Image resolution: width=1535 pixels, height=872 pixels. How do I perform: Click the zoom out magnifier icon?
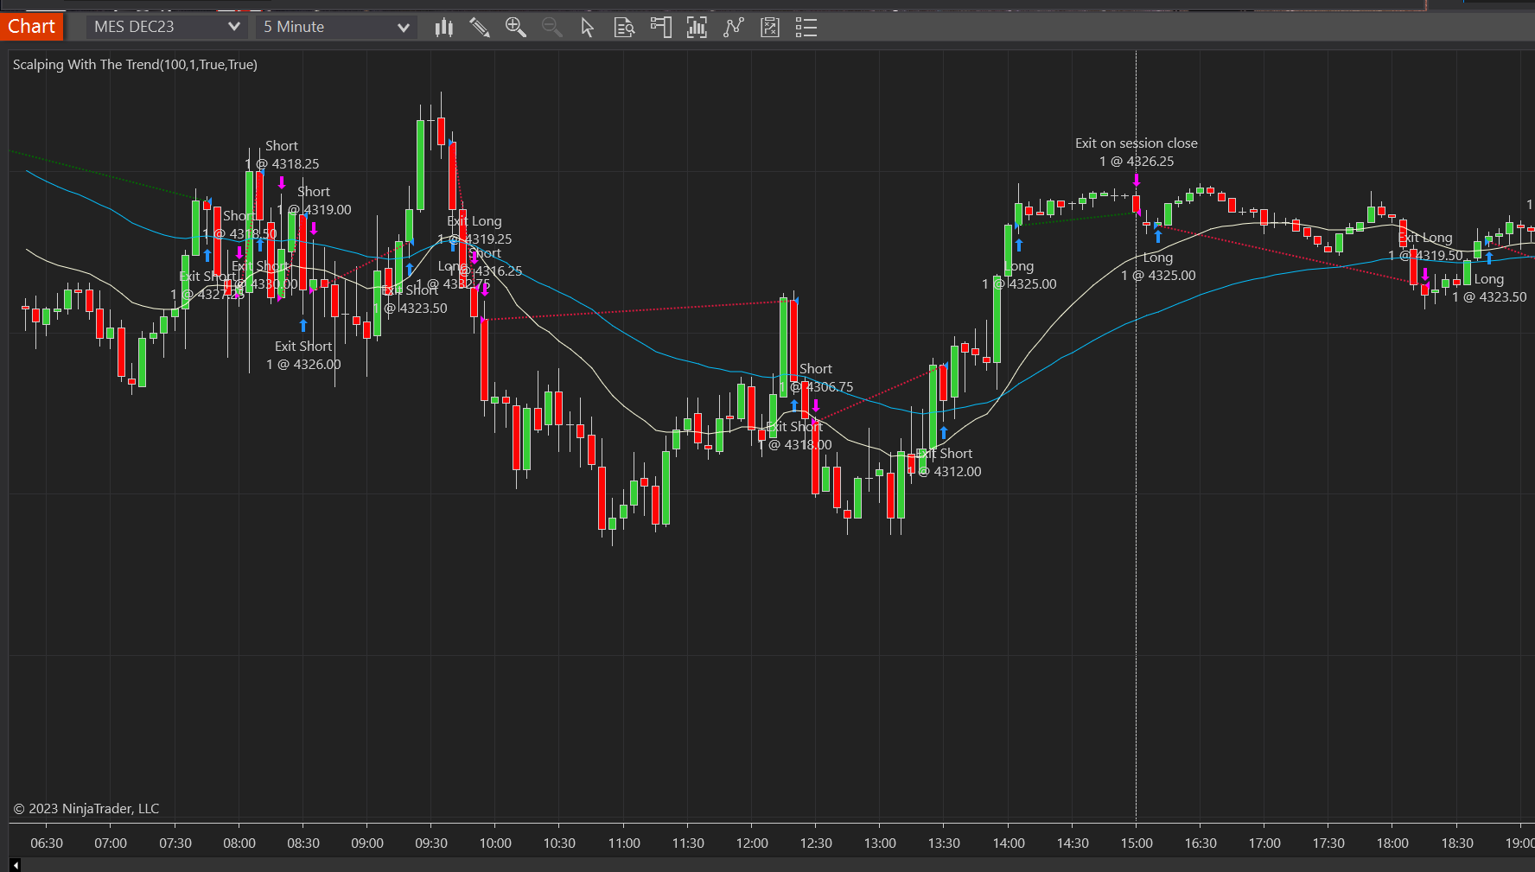pyautogui.click(x=552, y=28)
